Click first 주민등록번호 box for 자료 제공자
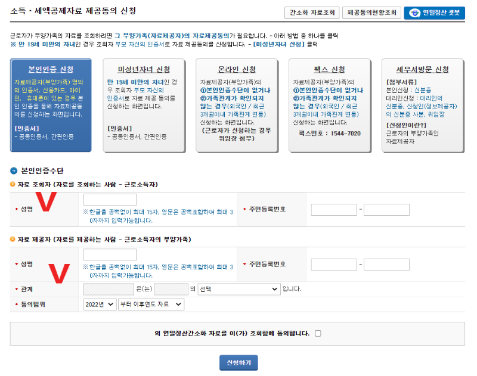477x376 pixels. point(334,265)
